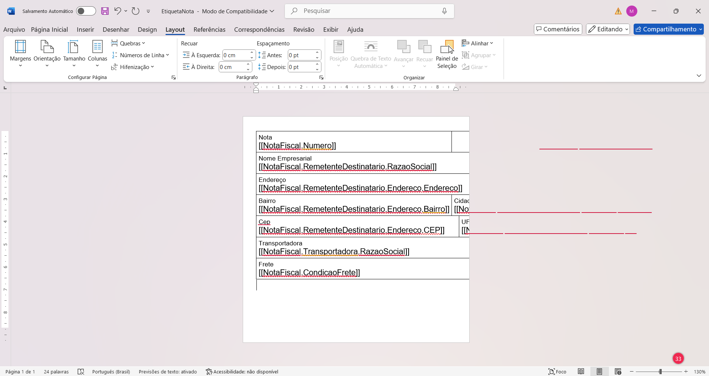Toggle Foco mode in status bar
The height and width of the screenshot is (376, 709).
coord(557,372)
